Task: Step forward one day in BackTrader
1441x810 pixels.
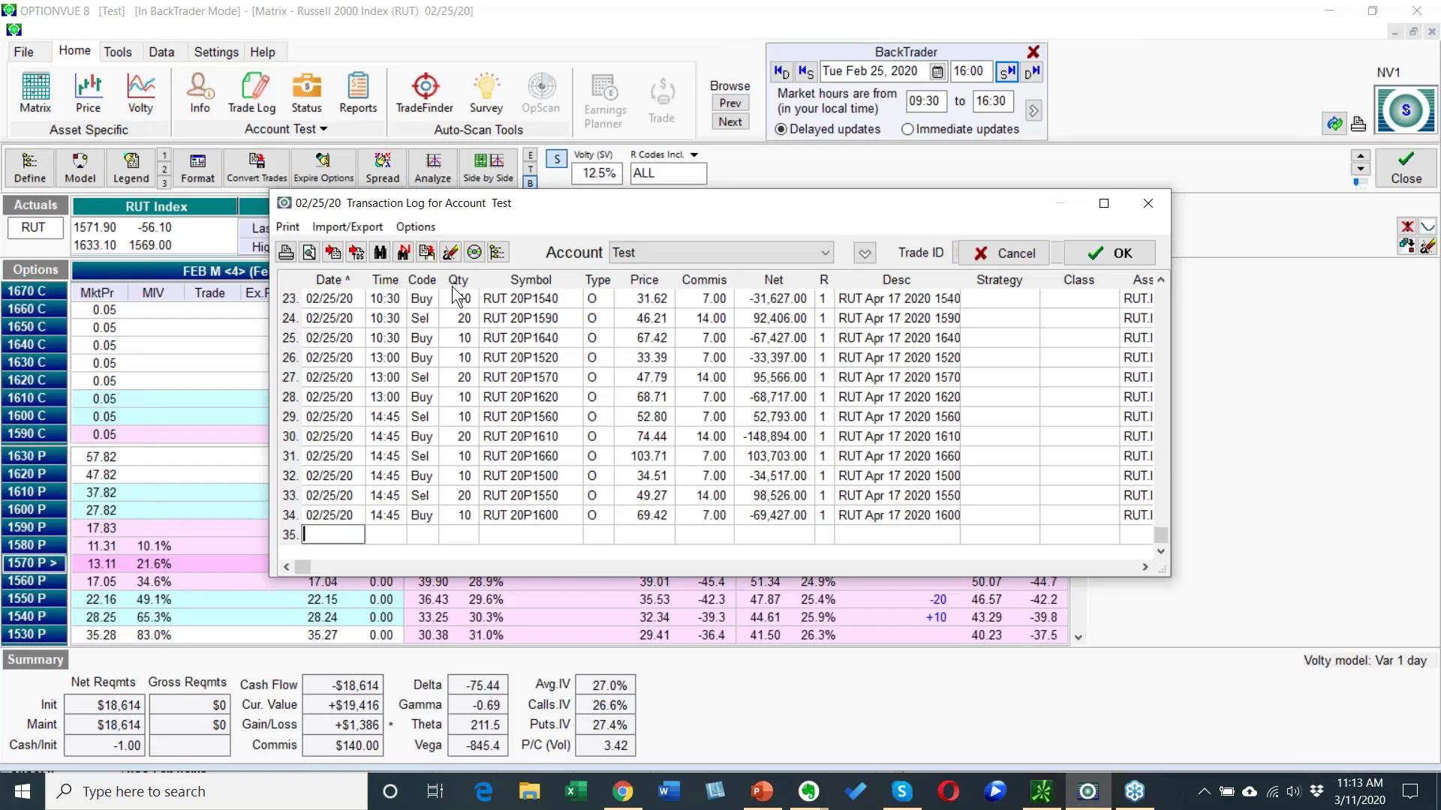Action: click(1032, 72)
